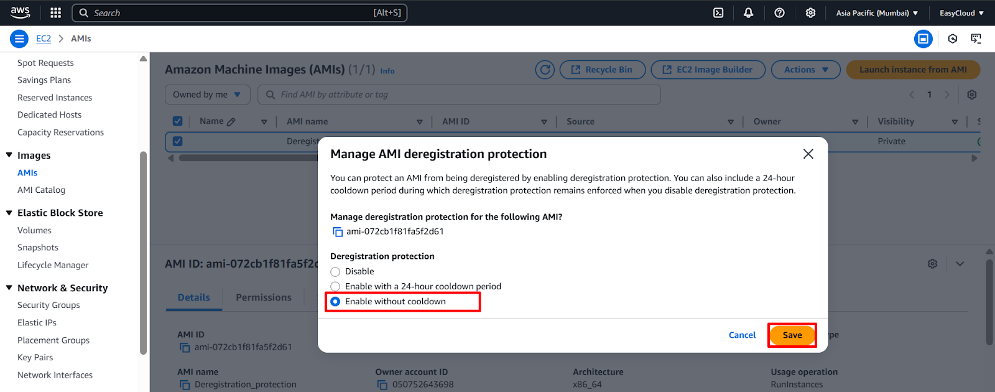This screenshot has width=995, height=392.
Task: Cancel the deregistration protection dialog
Action: click(x=742, y=335)
